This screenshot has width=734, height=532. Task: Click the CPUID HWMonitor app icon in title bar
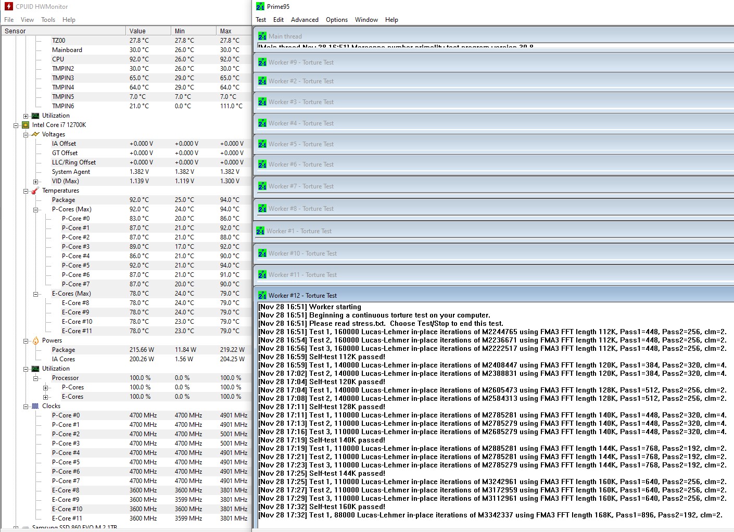coord(8,7)
